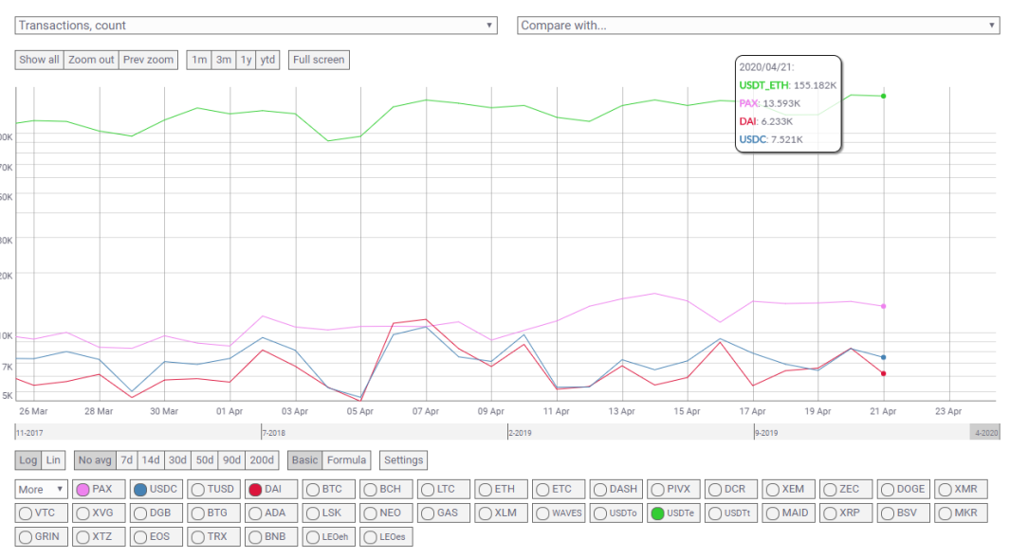Screen dimensions: 1010x558
Task: Toggle the PAX coin series
Action: click(99, 489)
